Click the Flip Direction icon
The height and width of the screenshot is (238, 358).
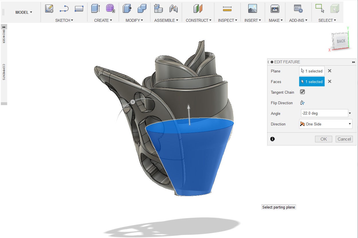(302, 103)
